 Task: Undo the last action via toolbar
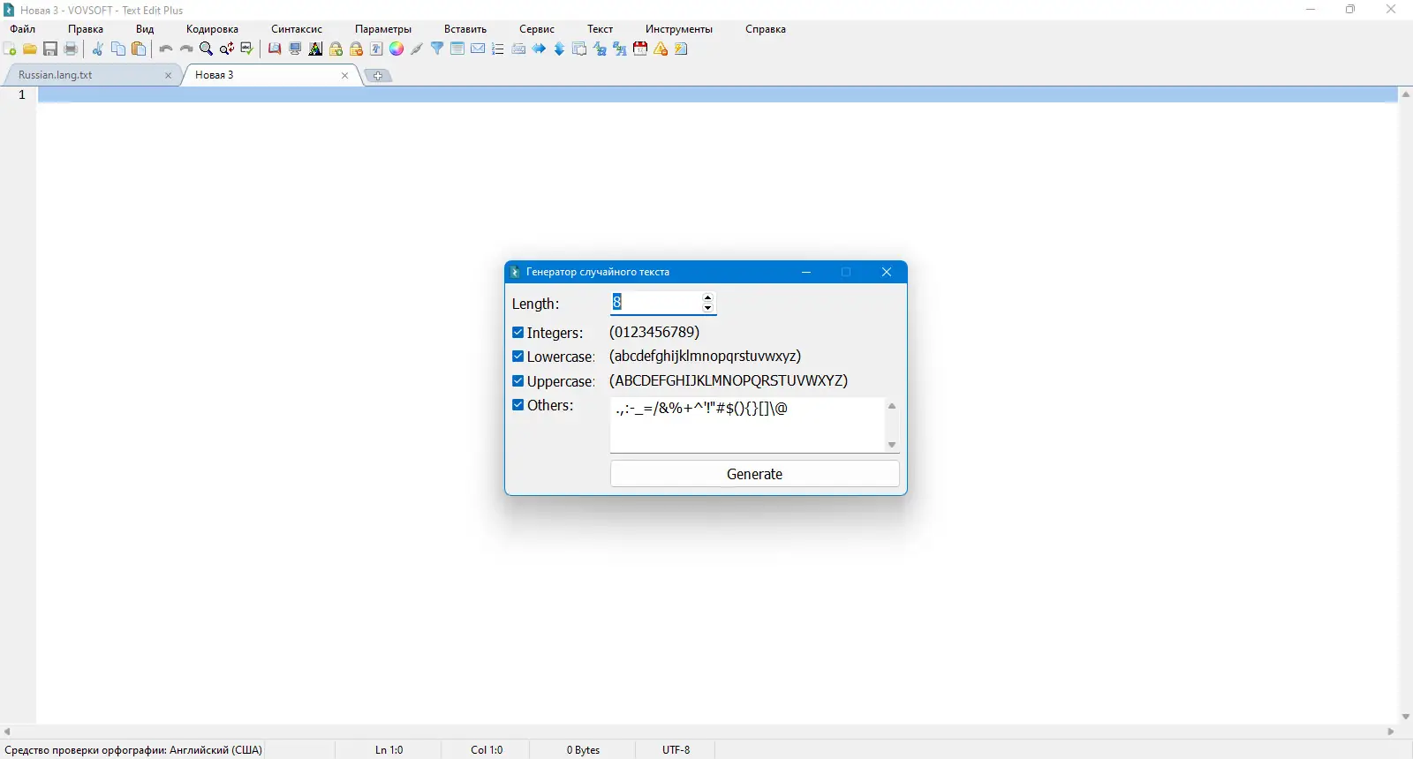165,49
